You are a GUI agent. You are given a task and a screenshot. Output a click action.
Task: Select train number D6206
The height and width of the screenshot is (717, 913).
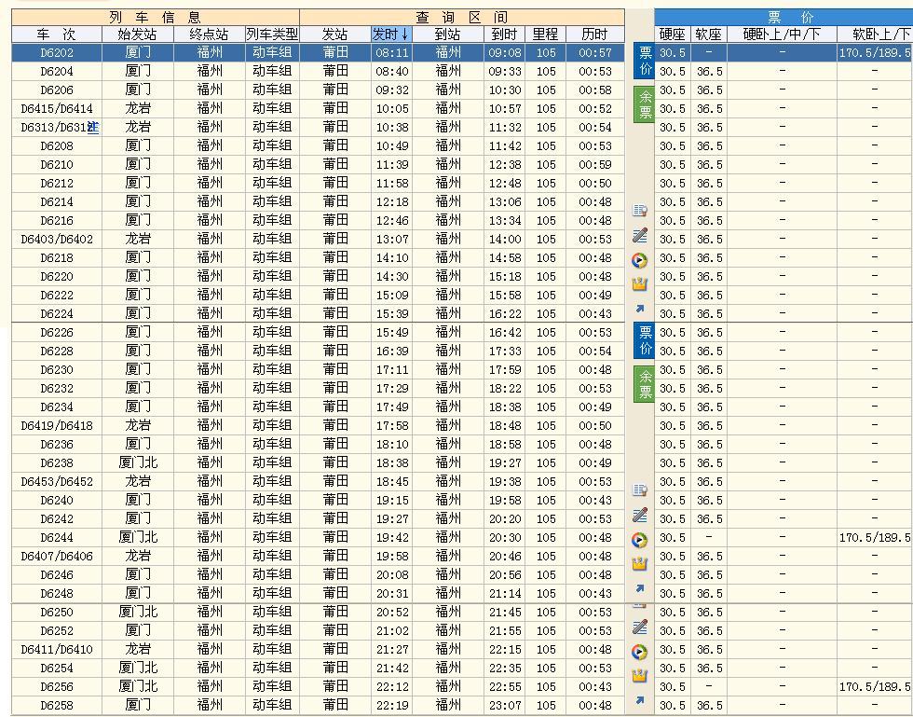57,90
